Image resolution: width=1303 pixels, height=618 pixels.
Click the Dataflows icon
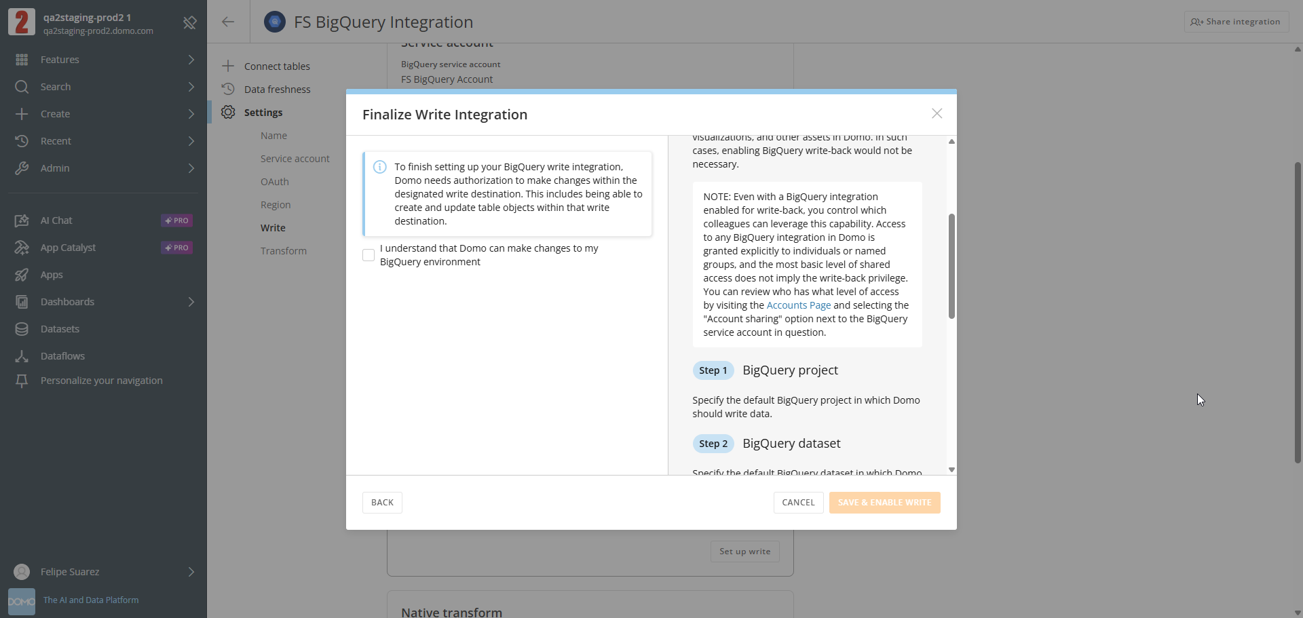point(22,356)
